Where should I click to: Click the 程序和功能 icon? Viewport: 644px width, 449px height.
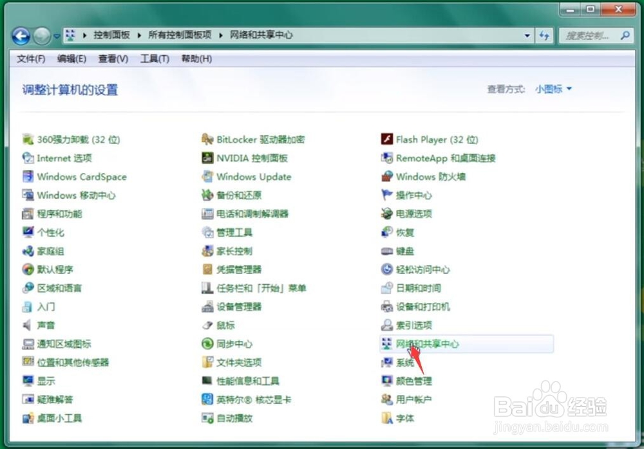[x=28, y=214]
